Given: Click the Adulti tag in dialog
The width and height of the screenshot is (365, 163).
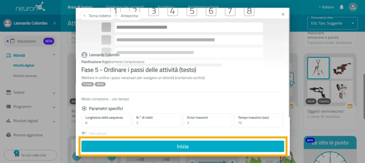Looking at the screenshot, I should point(100,84).
